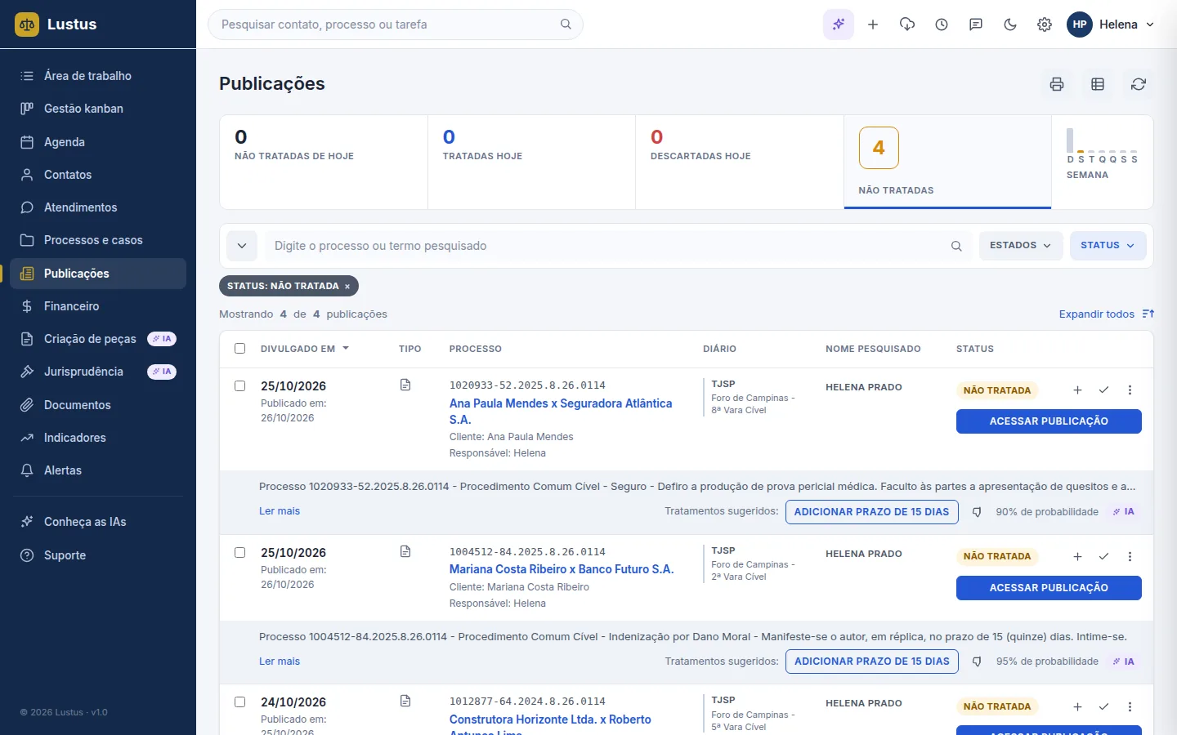Open the Helena user menu dropdown

click(x=1111, y=24)
